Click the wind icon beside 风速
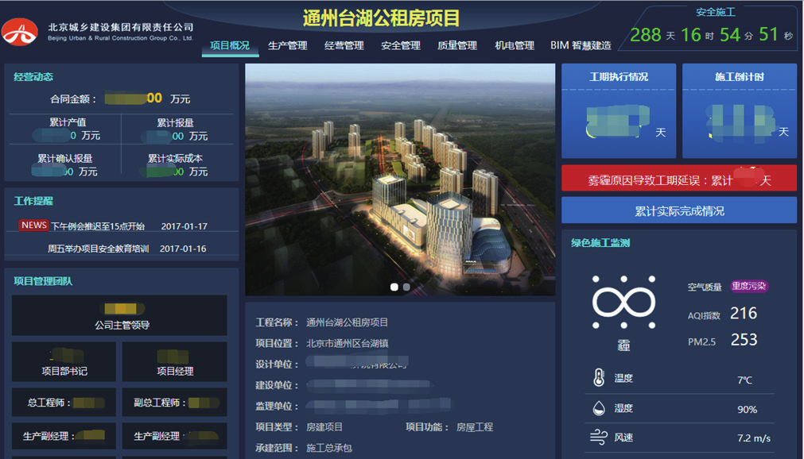804x459 pixels. pyautogui.click(x=599, y=438)
